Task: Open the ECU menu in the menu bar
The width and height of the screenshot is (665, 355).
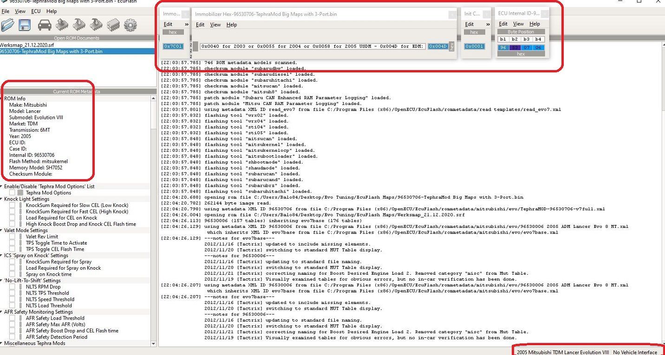Action: [x=36, y=11]
